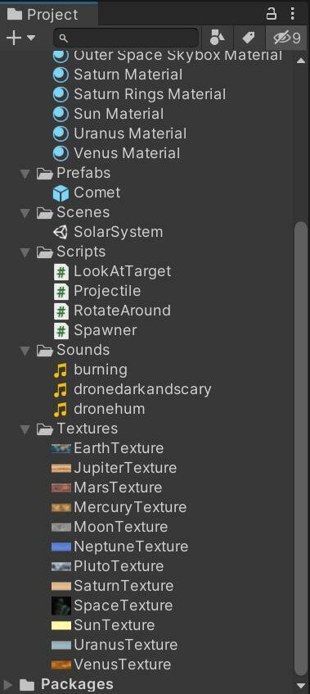The width and height of the screenshot is (310, 694).
Task: Toggle the Project panel lock icon
Action: pos(271,14)
